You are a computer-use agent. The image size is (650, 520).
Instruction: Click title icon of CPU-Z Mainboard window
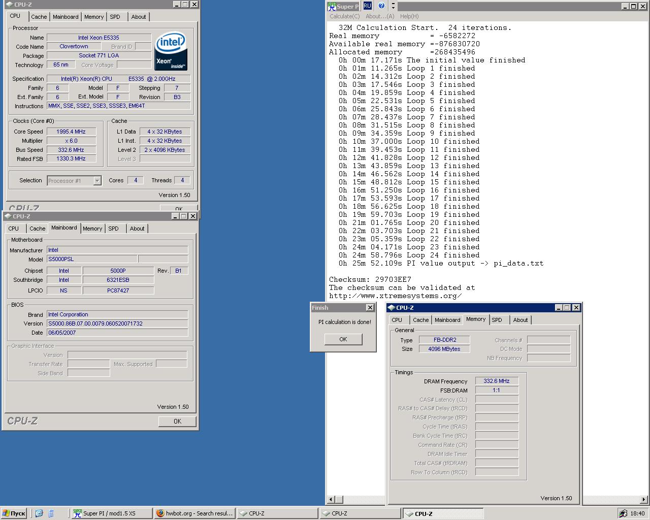point(8,216)
